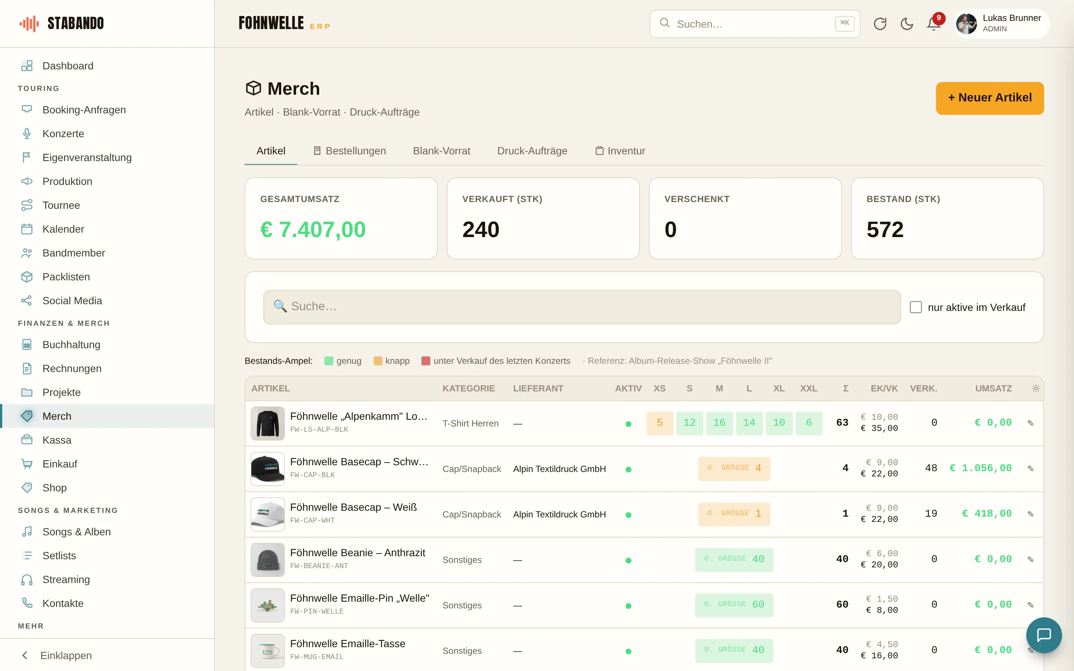Open Social Media in sidebar
Viewport: 1074px width, 671px height.
107,300
